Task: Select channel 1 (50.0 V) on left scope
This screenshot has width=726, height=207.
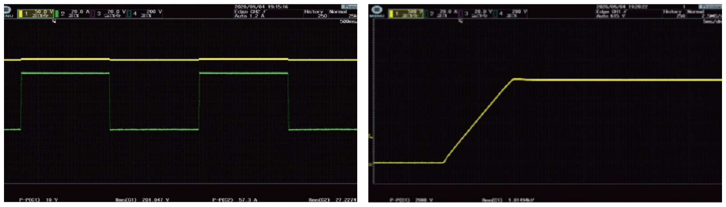Action: 36,14
